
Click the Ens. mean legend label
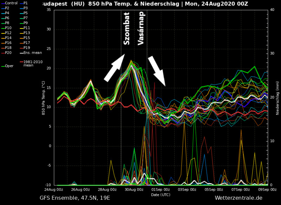(x=33, y=52)
